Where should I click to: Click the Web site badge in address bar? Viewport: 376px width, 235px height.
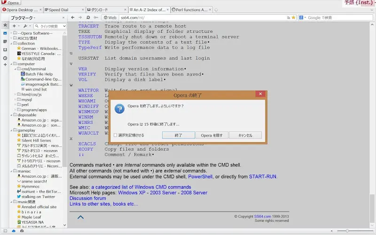[x=110, y=17]
